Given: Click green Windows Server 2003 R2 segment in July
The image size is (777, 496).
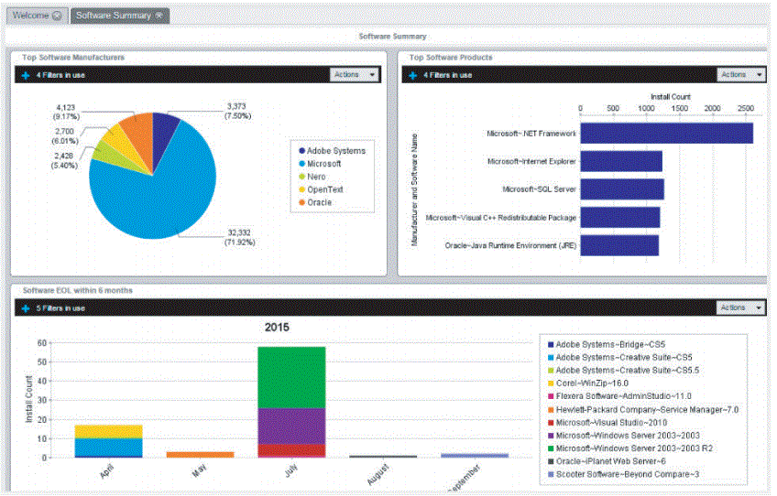Looking at the screenshot, I should click(292, 377).
